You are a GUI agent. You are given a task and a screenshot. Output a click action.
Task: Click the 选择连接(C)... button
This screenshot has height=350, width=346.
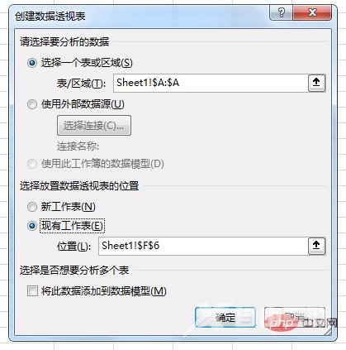tap(94, 126)
